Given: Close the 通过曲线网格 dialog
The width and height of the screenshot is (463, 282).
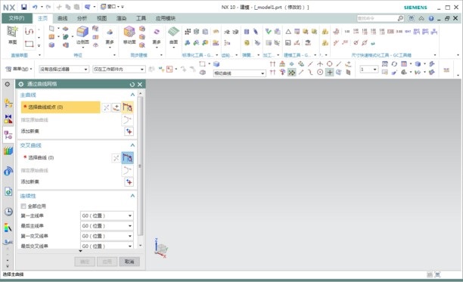Looking at the screenshot, I should click(140, 85).
